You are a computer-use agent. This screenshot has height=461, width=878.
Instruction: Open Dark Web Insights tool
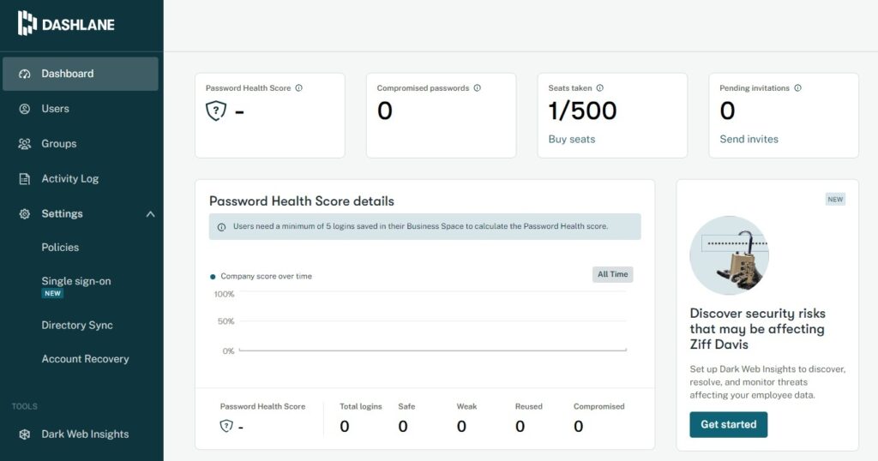(x=85, y=434)
